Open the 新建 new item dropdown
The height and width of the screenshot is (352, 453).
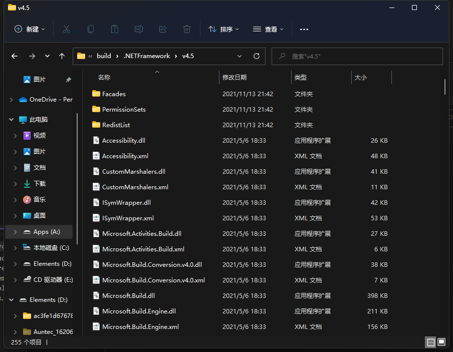pyautogui.click(x=30, y=29)
